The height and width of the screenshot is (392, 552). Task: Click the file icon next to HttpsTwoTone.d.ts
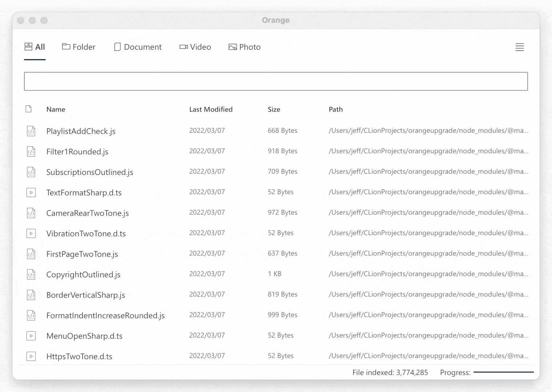click(31, 356)
